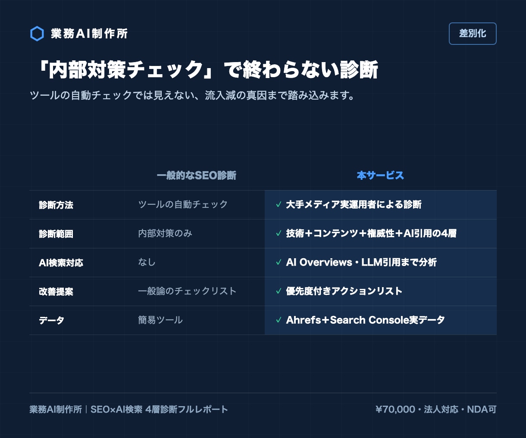Click the checkmark beside 大手メディア実運用者による診断
Viewport: 526px width, 438px height.
tap(279, 205)
